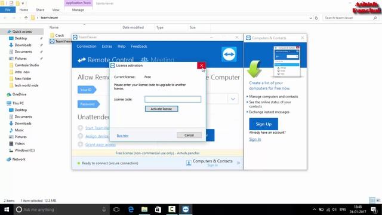Open the Store from taskbar
Screen dimensions: 382x215
158,210
